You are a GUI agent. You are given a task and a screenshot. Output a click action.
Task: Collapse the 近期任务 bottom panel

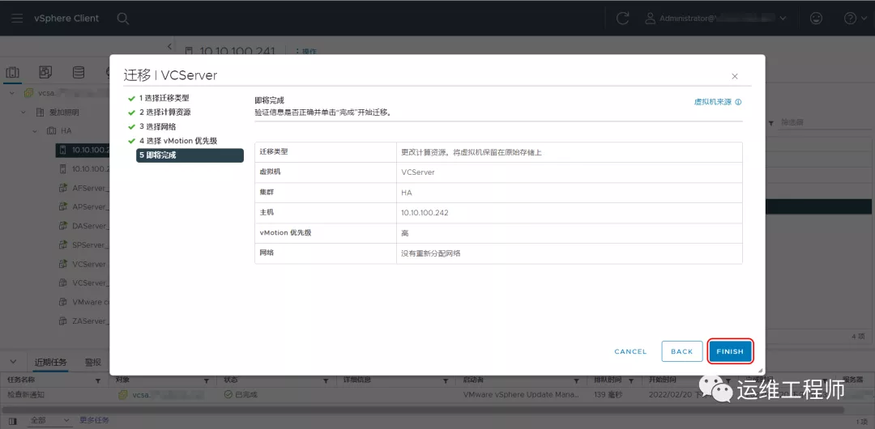(14, 363)
